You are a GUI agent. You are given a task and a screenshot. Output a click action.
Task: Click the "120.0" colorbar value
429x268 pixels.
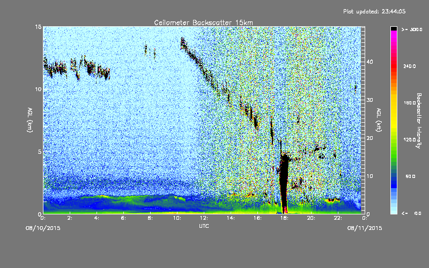tap(410, 139)
